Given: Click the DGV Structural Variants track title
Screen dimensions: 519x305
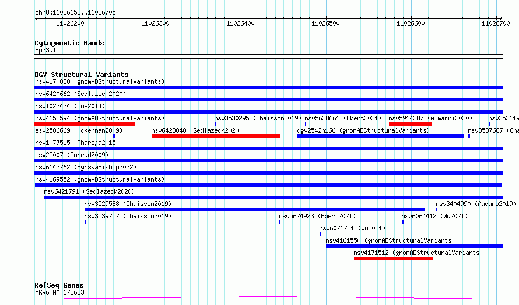Looking at the screenshot, I should pos(82,75).
